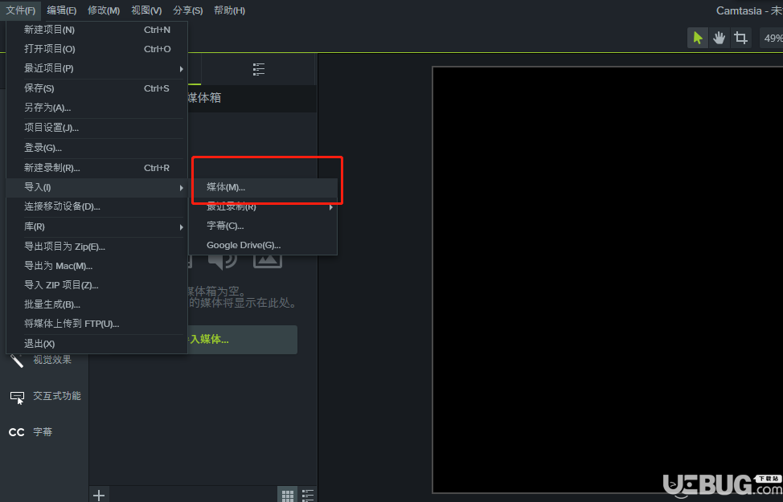Screen dimensions: 783x502
Task: Open the CC captions icon
Action: [16, 432]
